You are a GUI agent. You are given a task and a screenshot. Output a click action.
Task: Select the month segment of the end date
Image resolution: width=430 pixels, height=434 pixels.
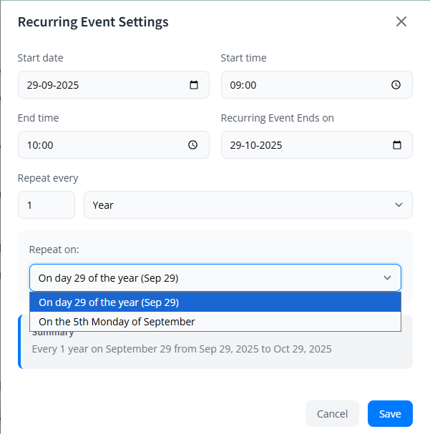coord(252,145)
